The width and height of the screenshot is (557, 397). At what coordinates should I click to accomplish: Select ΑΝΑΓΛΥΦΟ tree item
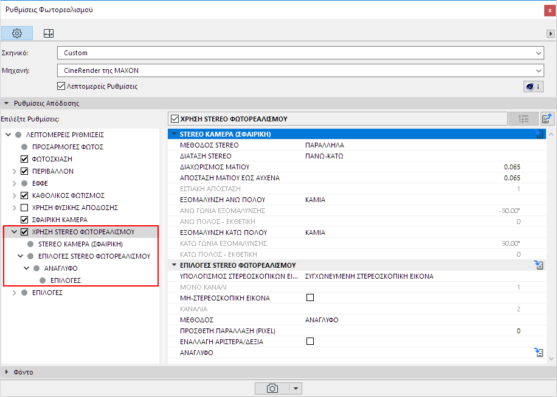point(61,268)
